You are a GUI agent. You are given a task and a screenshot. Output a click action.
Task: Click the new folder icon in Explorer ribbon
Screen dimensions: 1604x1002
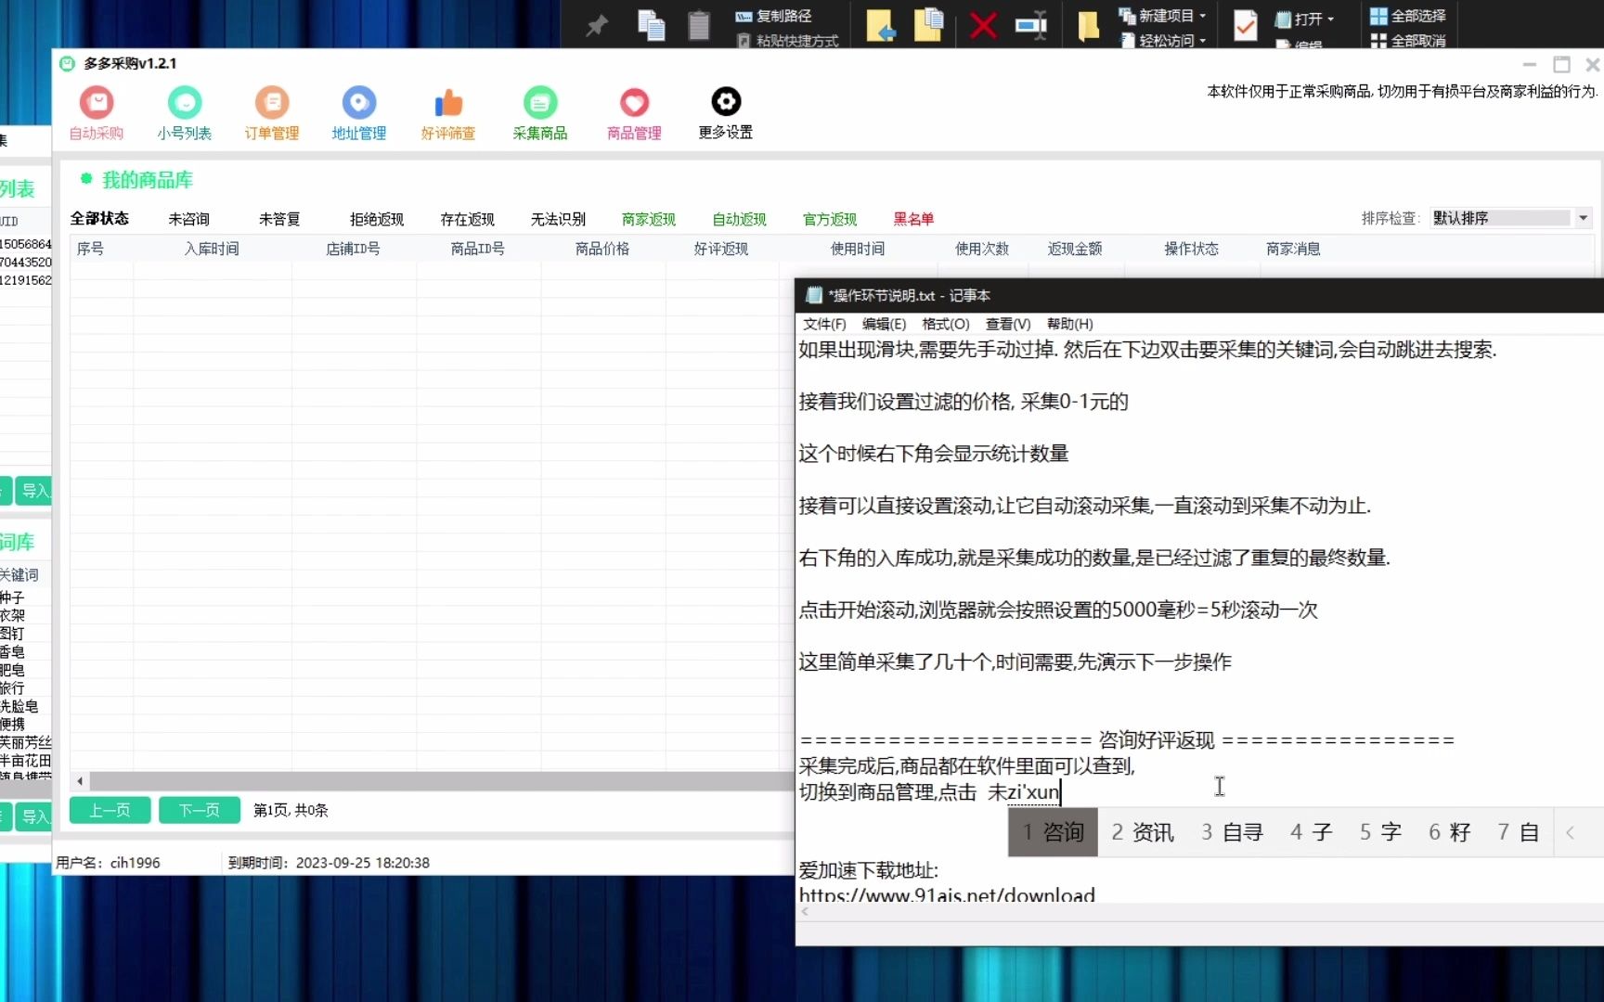tap(1088, 25)
